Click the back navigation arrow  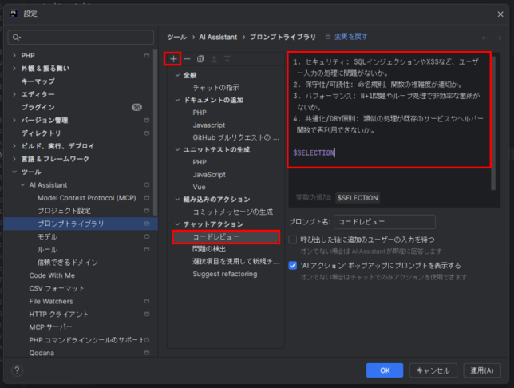coord(485,38)
